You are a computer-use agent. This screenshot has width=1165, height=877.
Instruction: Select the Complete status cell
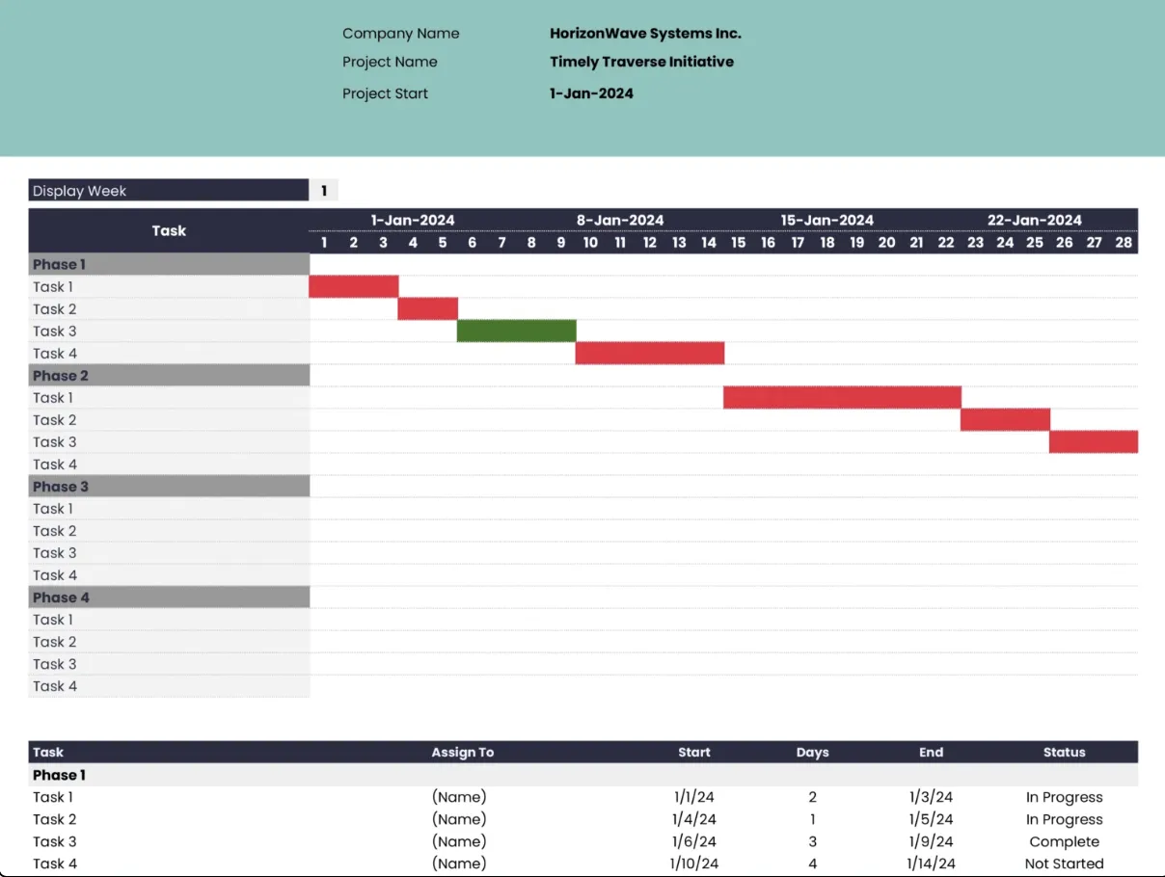[x=1065, y=841]
